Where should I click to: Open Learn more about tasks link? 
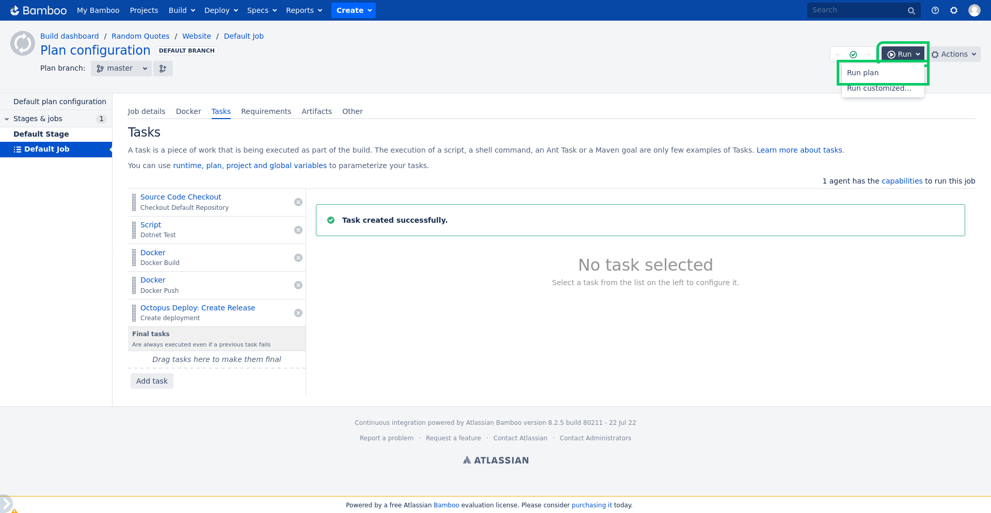(800, 150)
